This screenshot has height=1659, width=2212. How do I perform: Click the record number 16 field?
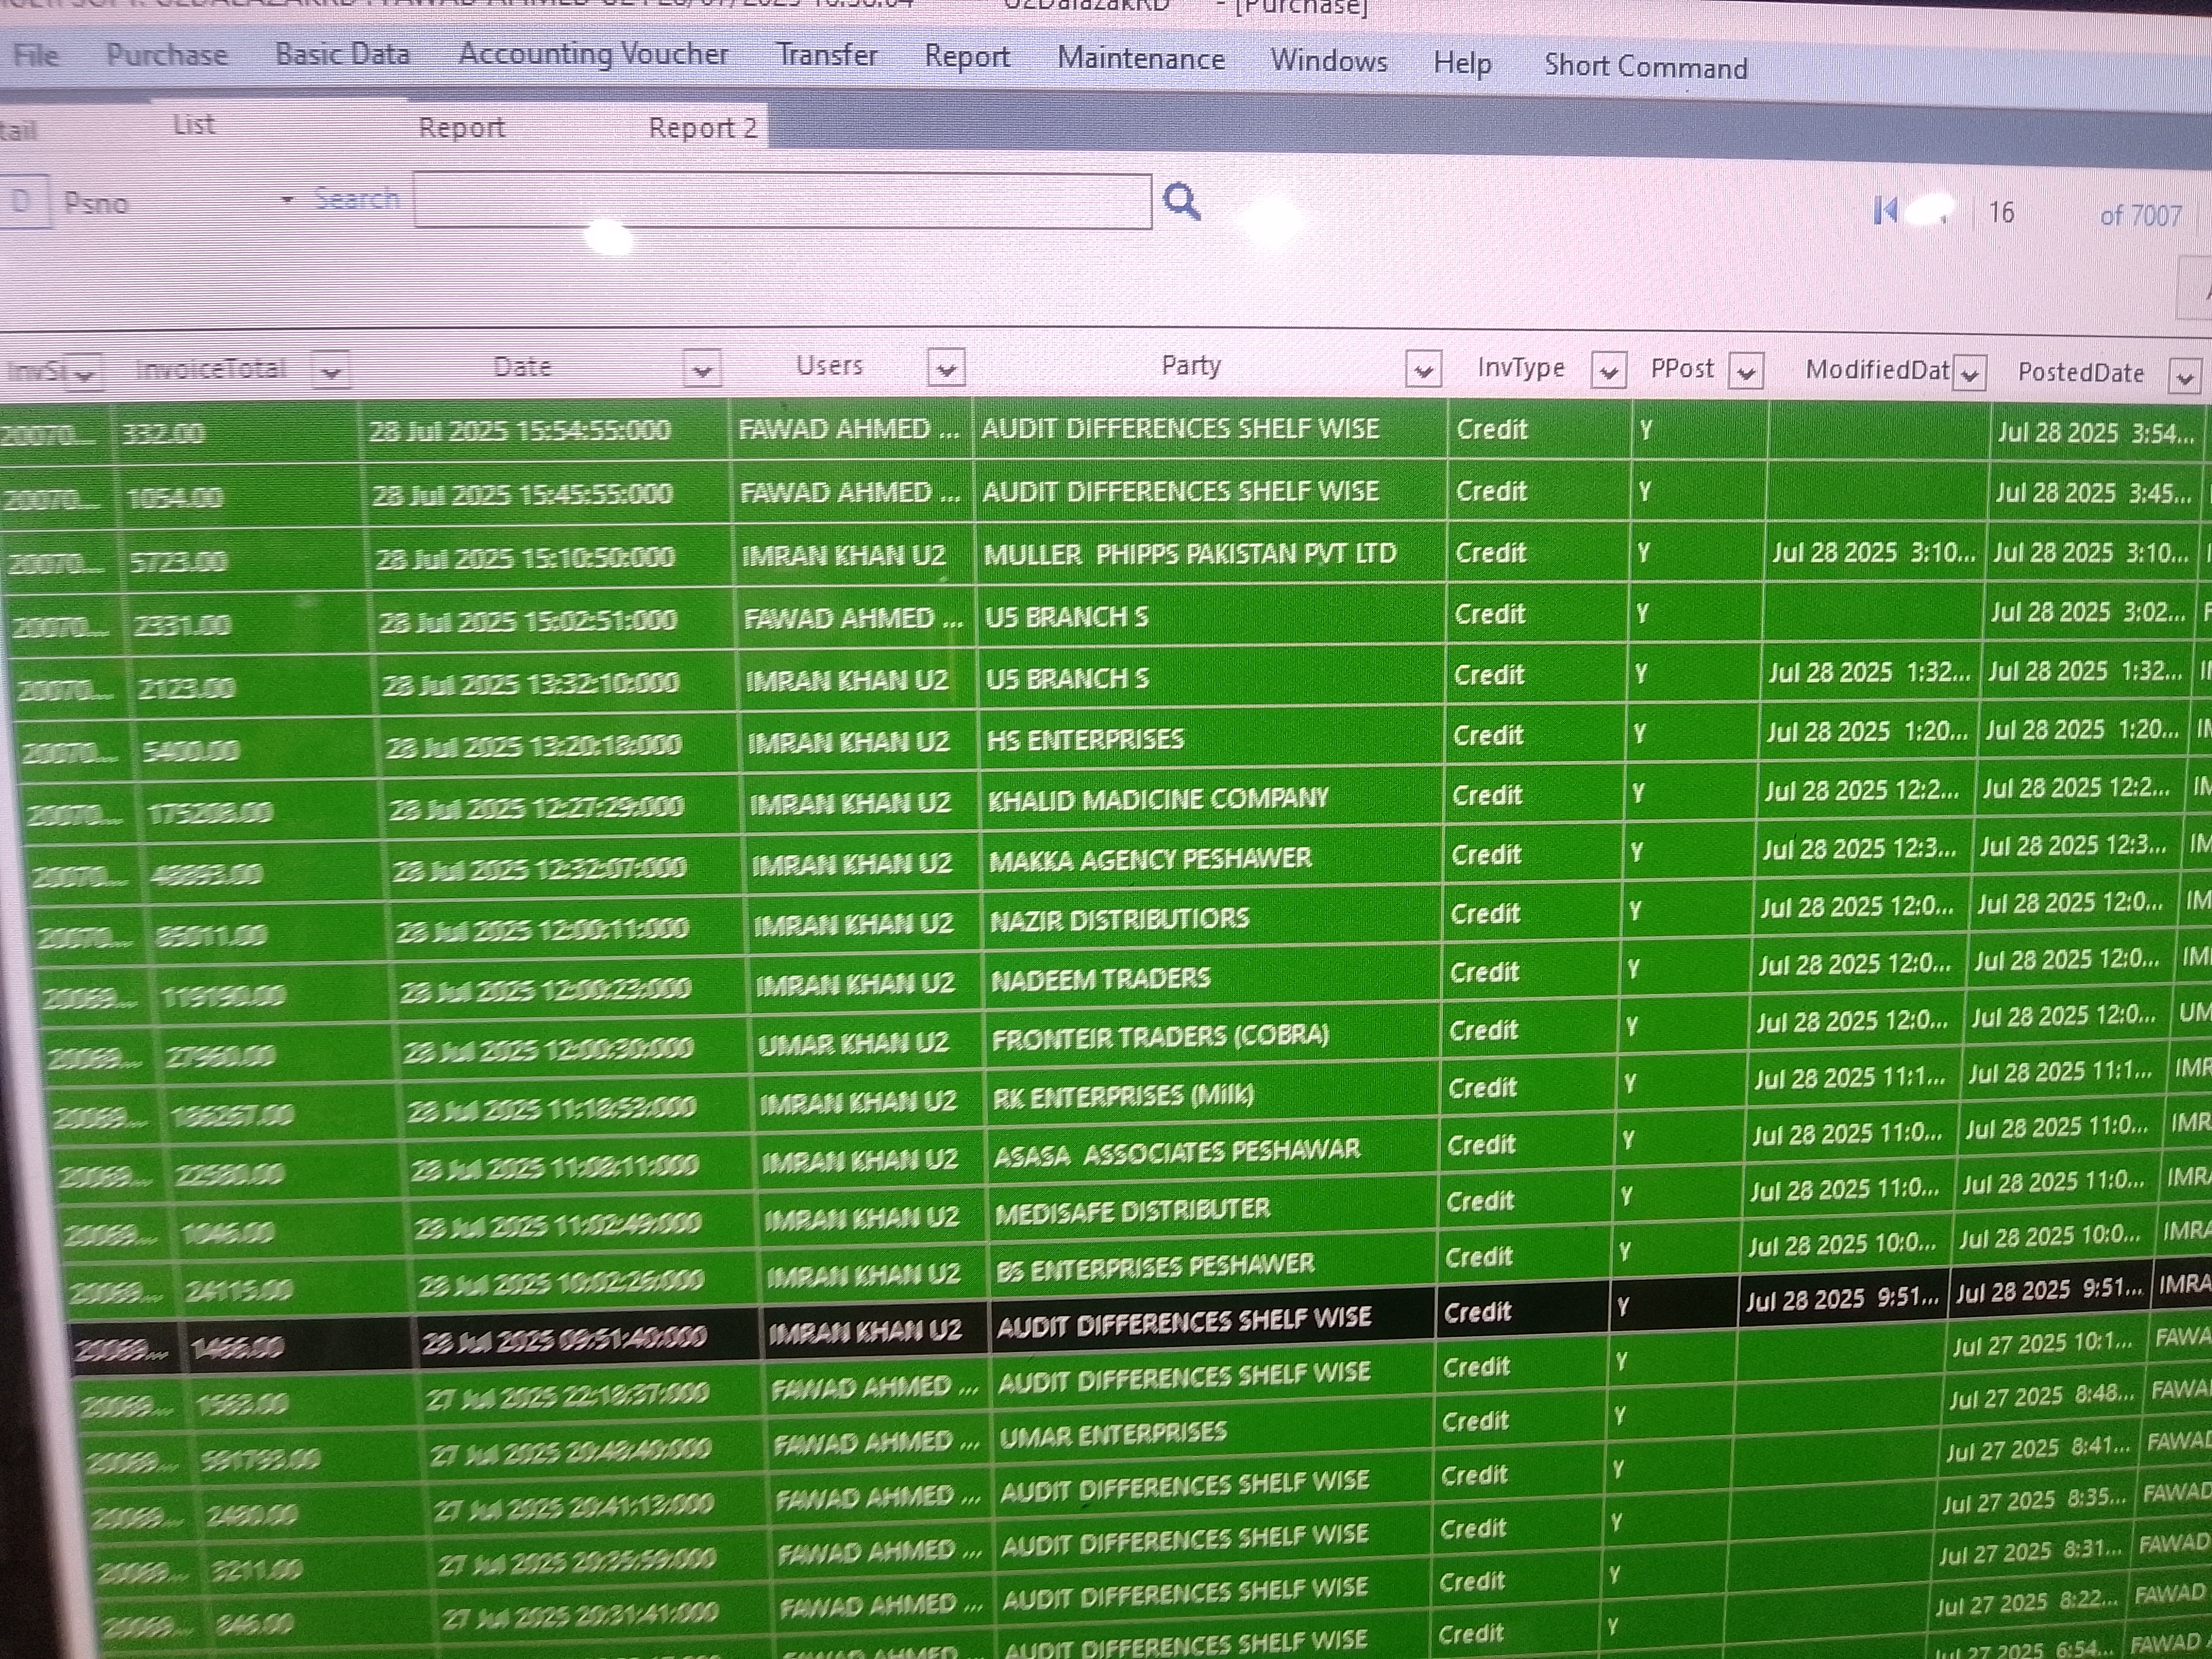pos(2001,213)
